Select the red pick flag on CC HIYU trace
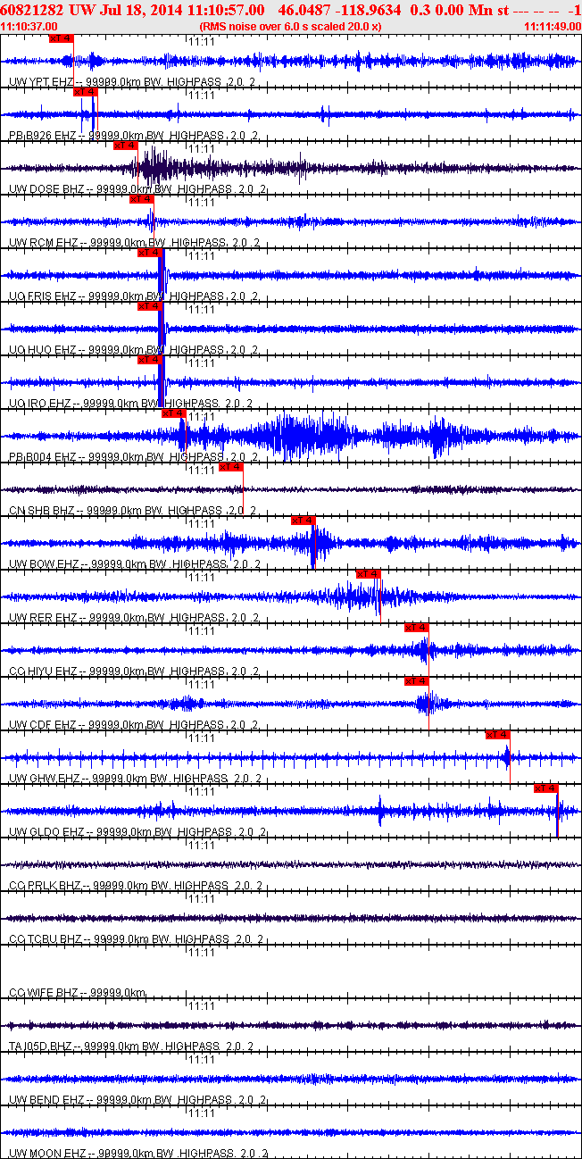Screen dimensions: 582x1159 click(x=417, y=628)
